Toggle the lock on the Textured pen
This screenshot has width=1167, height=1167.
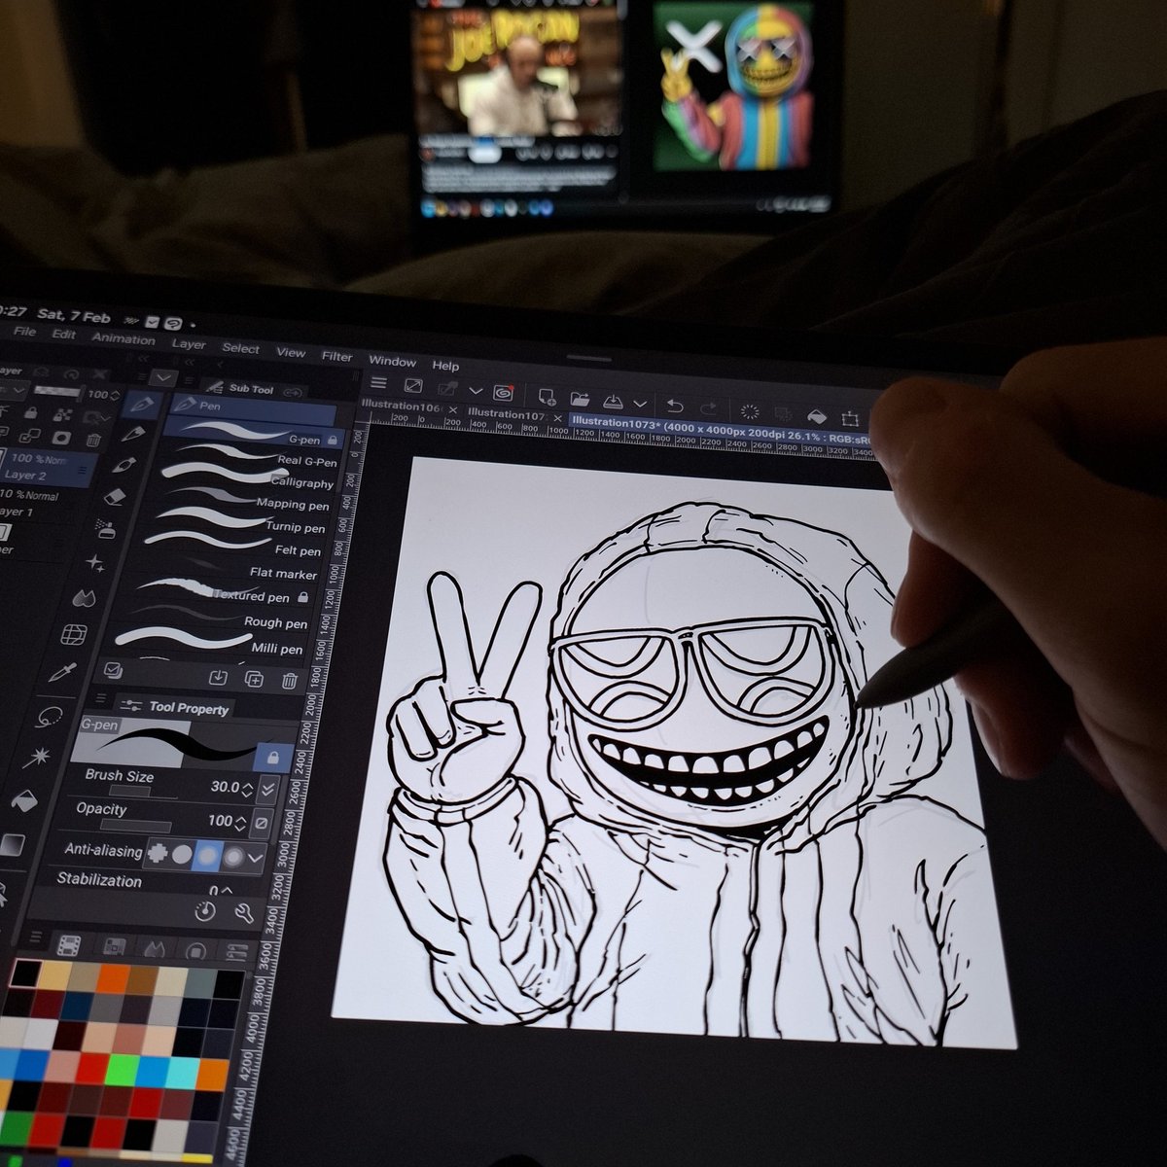(x=304, y=596)
